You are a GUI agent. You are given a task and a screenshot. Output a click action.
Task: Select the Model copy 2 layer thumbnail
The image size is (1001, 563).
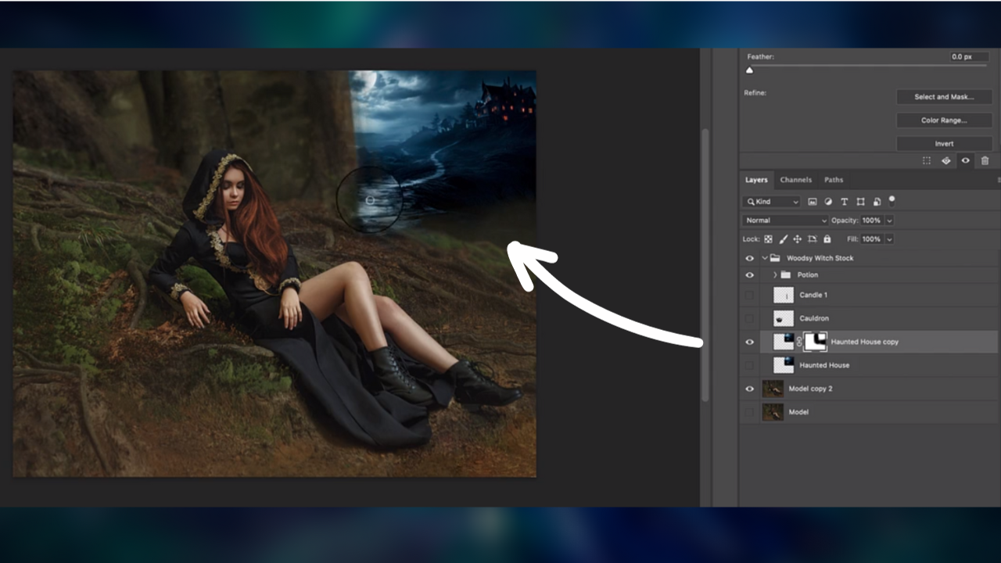coord(773,389)
